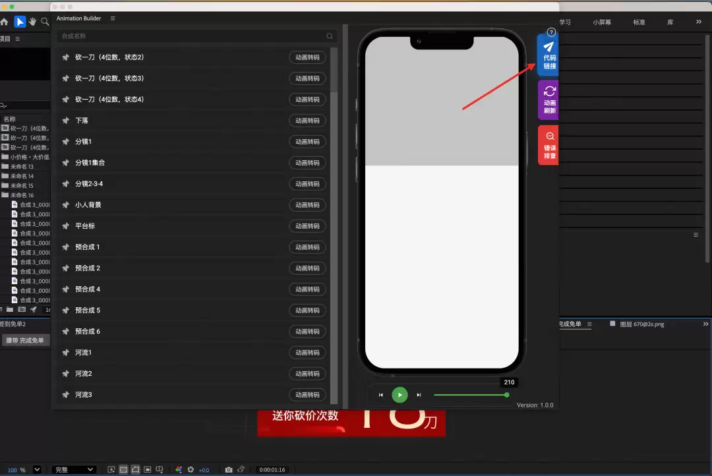Select the Hand tool in toolbar

tap(32, 21)
